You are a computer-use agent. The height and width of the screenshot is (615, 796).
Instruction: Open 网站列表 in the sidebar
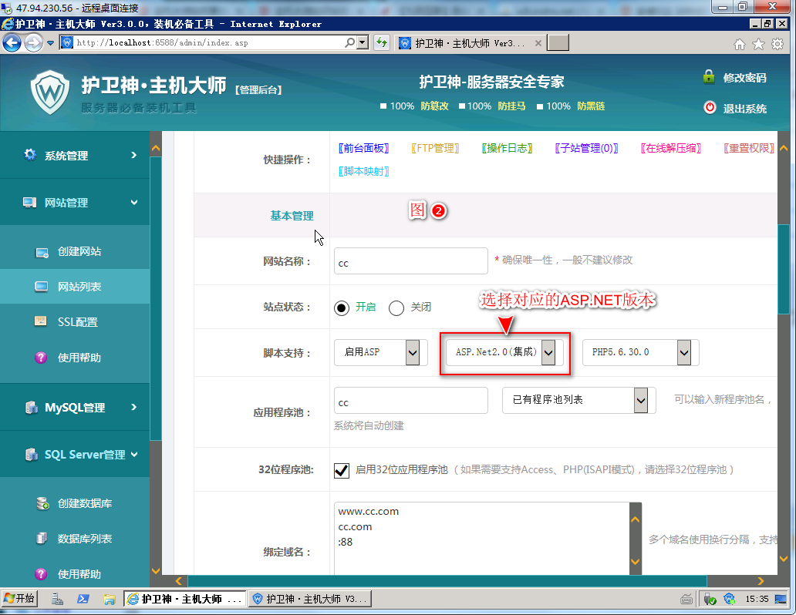(x=79, y=287)
